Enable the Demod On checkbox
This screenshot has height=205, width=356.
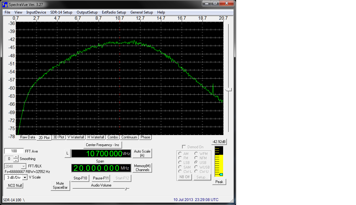184,147
